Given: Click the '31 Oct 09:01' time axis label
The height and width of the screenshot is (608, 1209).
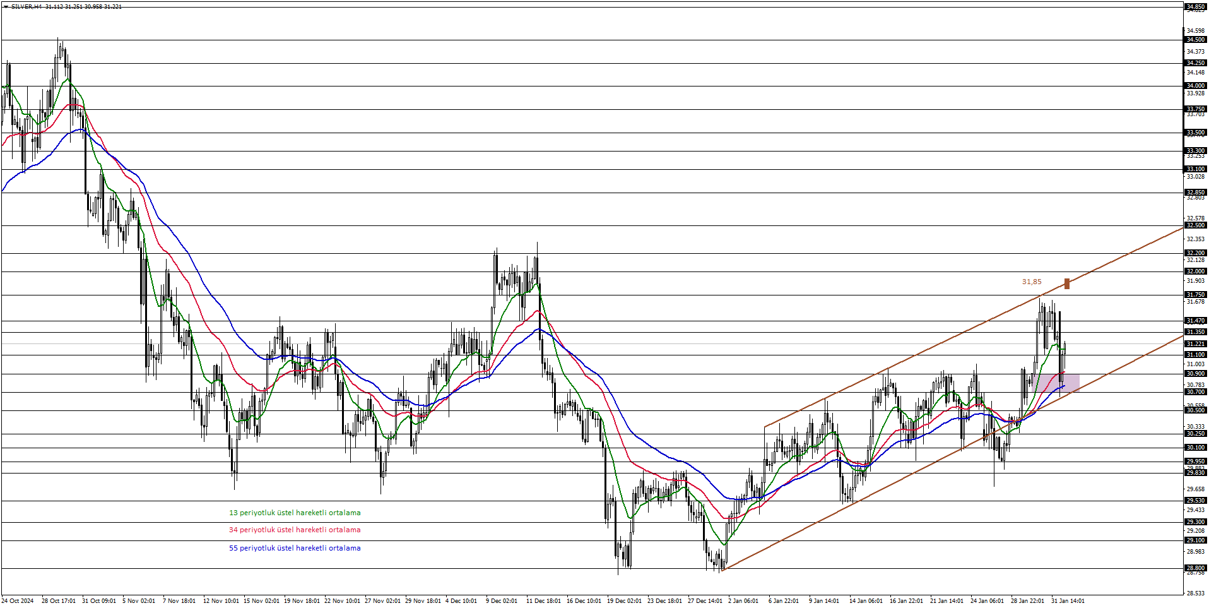Looking at the screenshot, I should click(x=99, y=601).
